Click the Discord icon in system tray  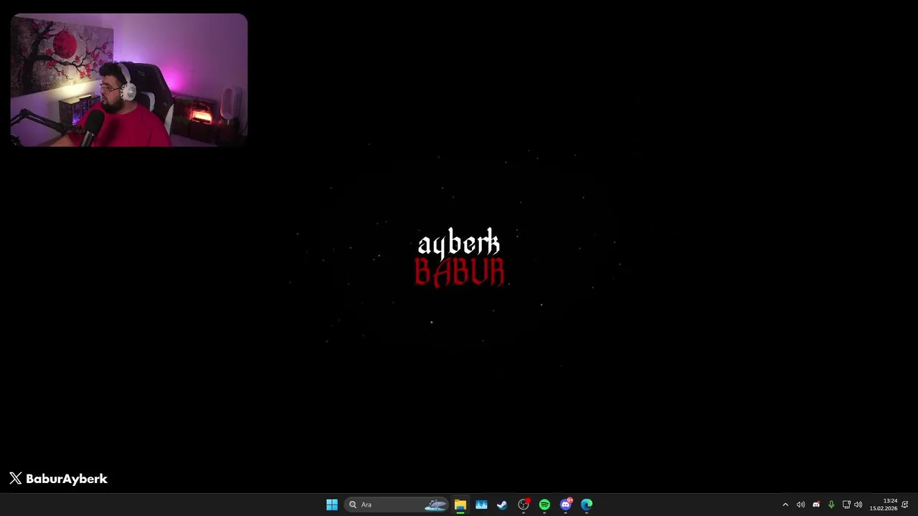(x=816, y=505)
